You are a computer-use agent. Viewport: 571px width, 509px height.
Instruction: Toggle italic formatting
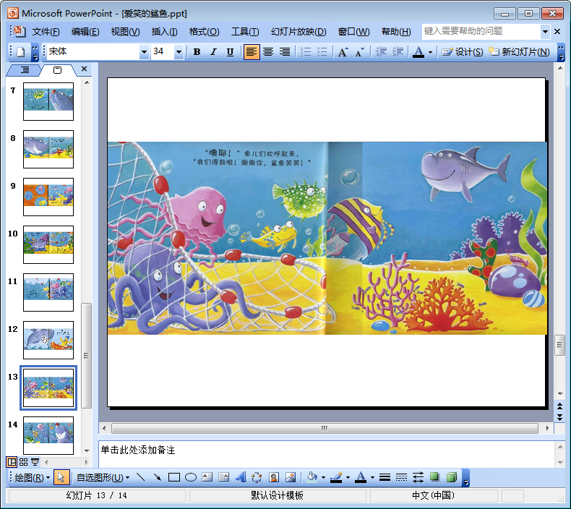pyautogui.click(x=213, y=52)
